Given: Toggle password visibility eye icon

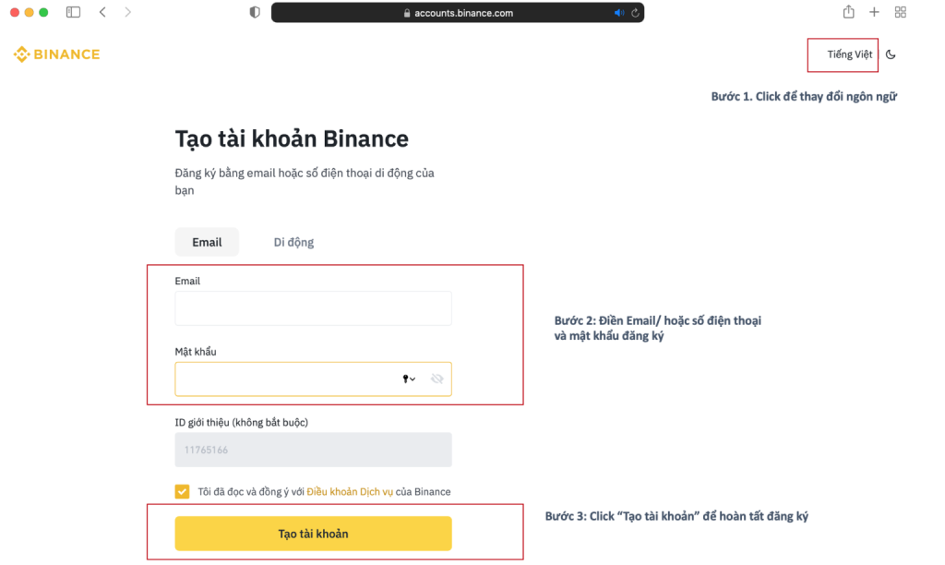Looking at the screenshot, I should 437,379.
